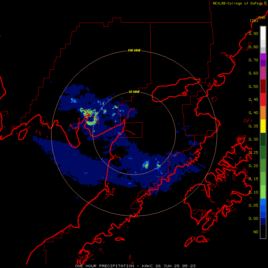Click the 0.35 legend value

pos(253,126)
